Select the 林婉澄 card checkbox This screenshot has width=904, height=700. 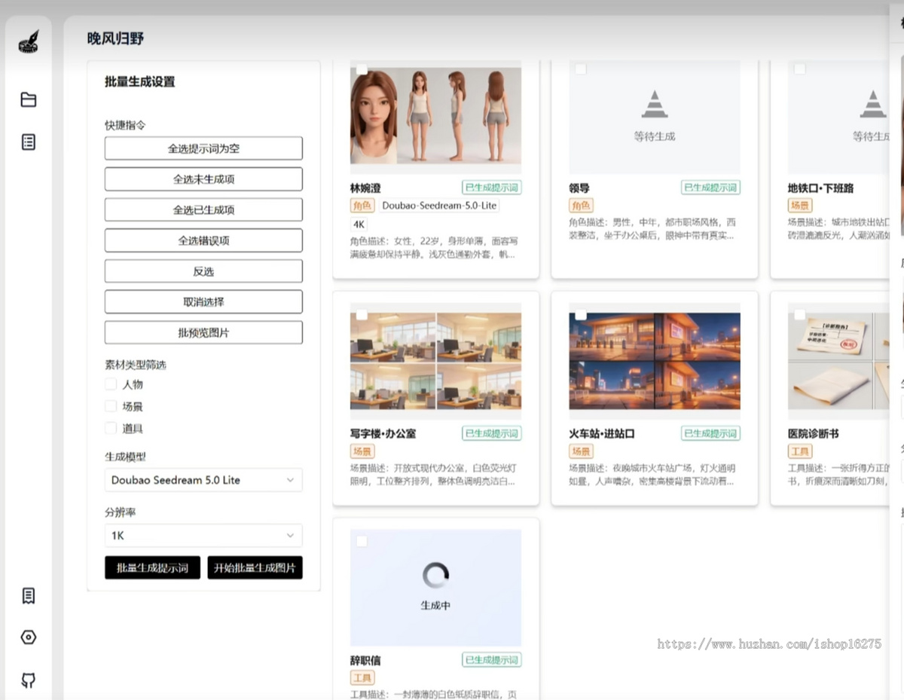tap(362, 69)
